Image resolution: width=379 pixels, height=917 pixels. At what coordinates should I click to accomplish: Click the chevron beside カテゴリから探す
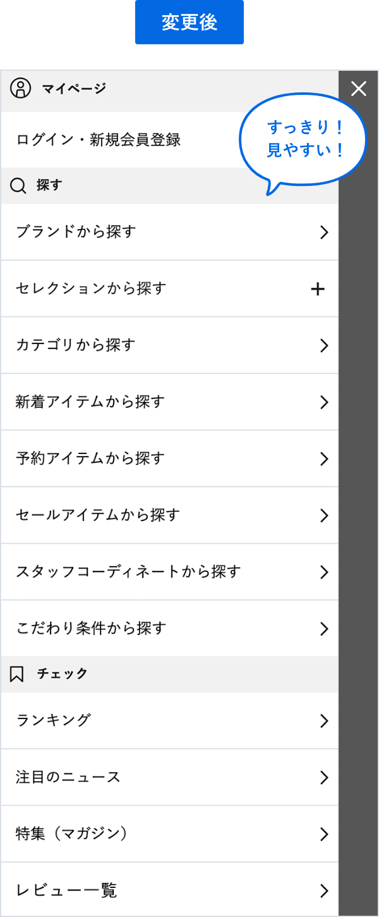click(324, 345)
